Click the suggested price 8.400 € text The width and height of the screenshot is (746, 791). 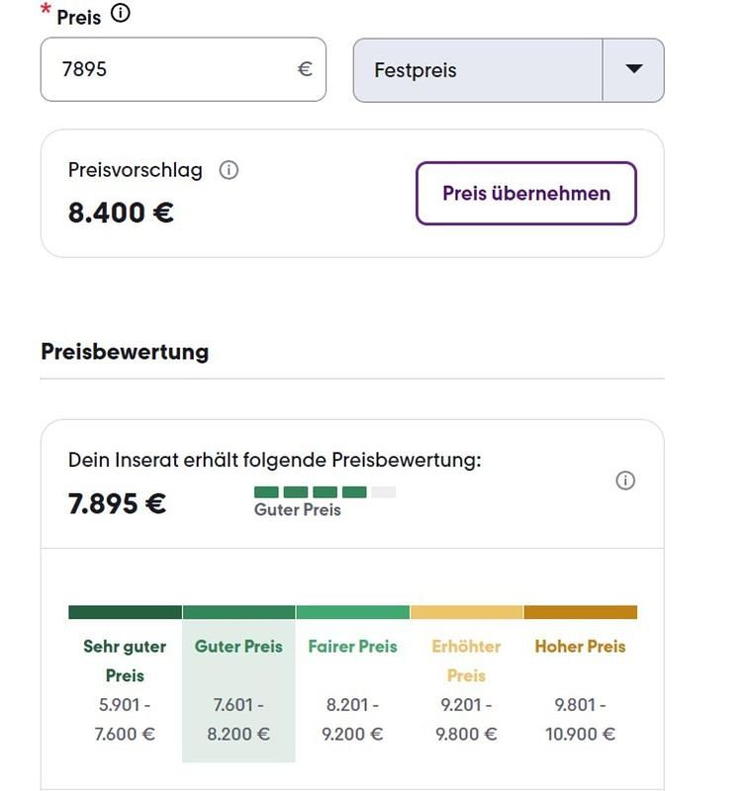tap(121, 213)
